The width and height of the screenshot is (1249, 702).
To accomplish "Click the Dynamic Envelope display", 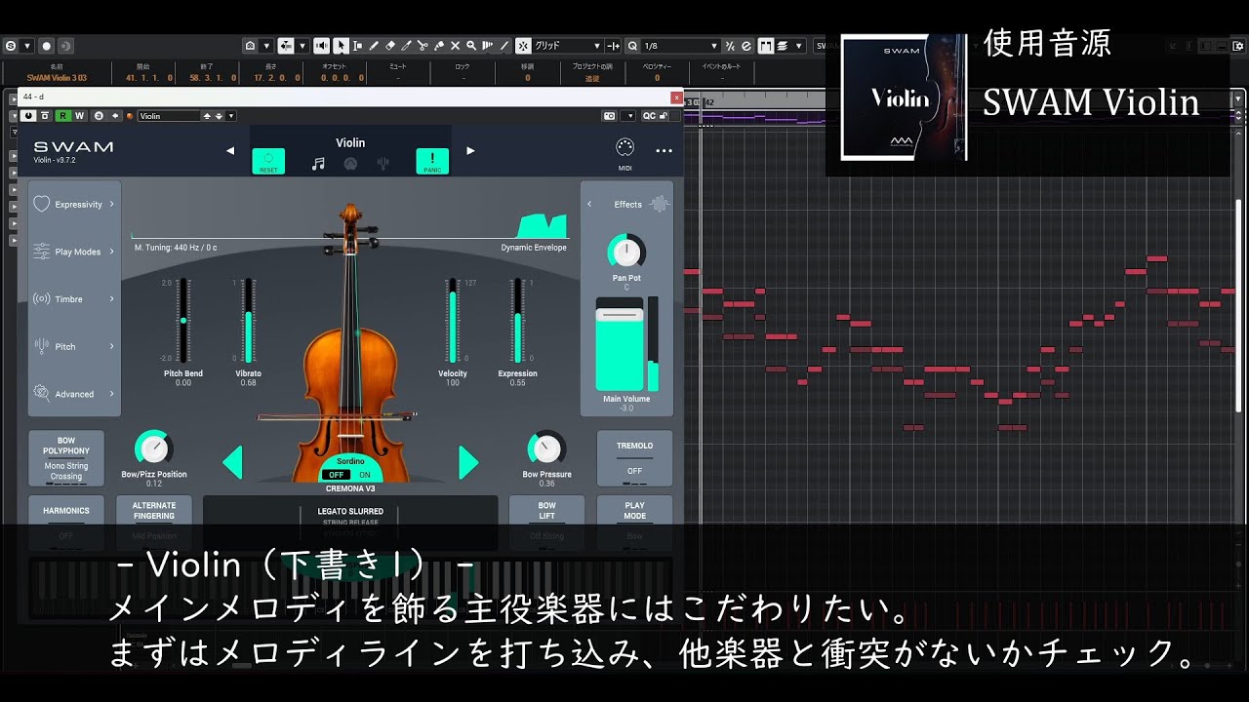I will click(541, 226).
